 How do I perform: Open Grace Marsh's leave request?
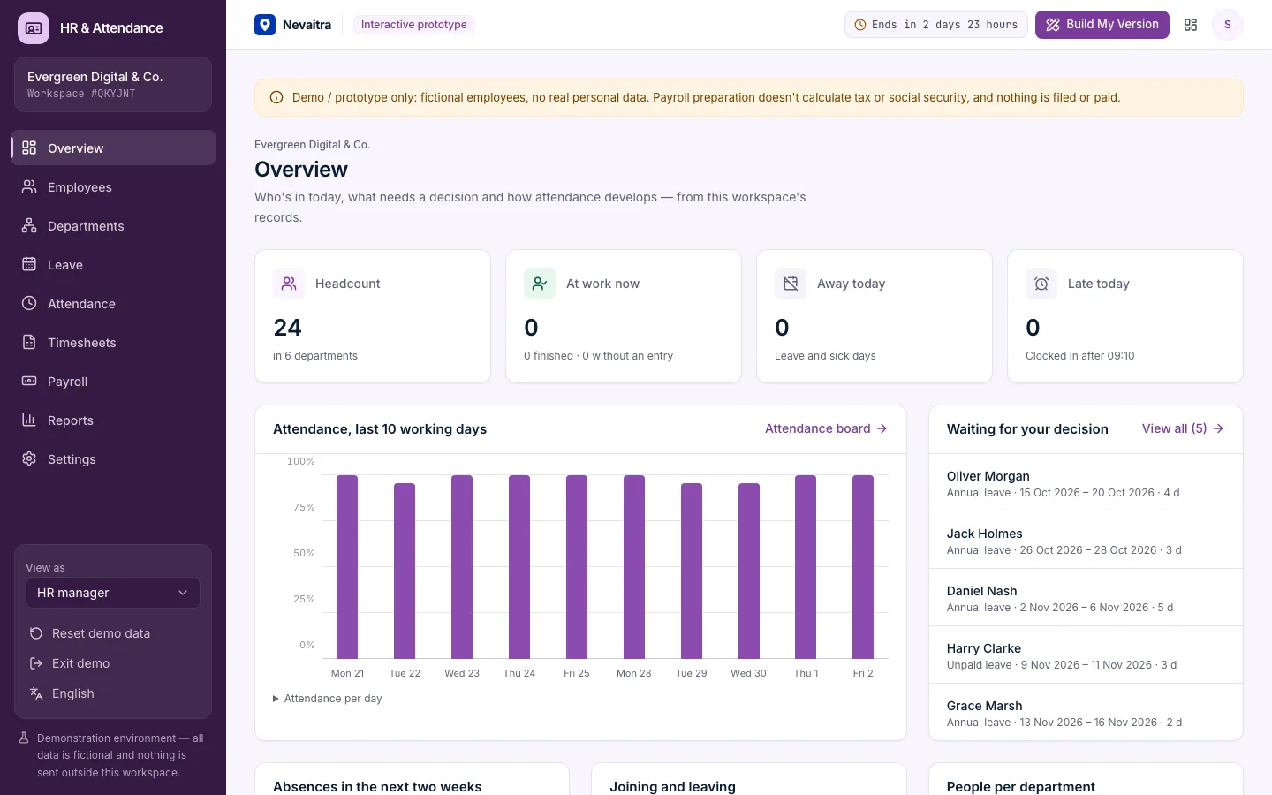coord(1086,713)
